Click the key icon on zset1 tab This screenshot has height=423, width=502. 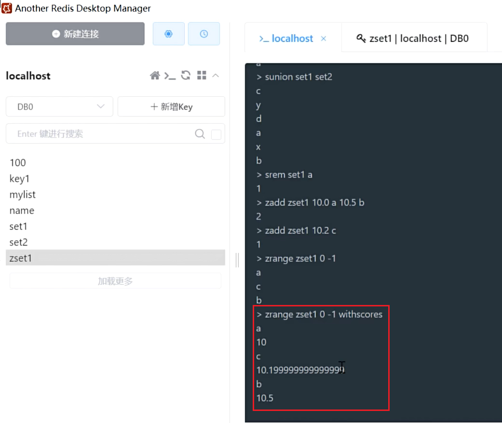[x=361, y=39]
